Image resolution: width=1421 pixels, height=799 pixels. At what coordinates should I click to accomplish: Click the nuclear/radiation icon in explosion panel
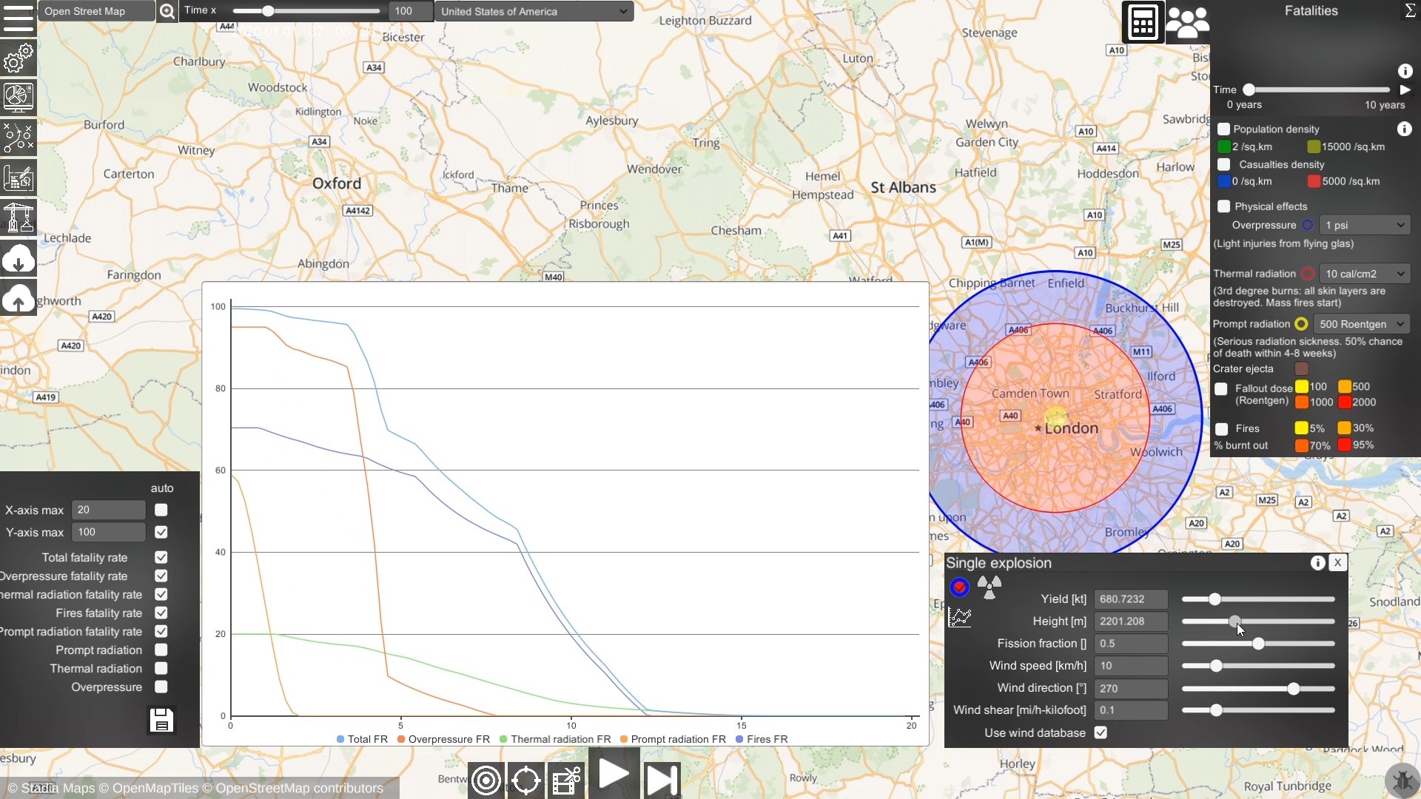tap(989, 584)
